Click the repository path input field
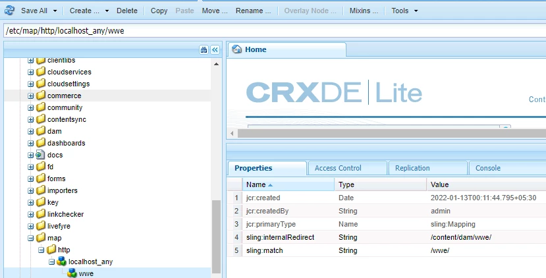 275,31
